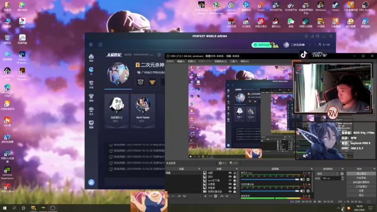Open the Origin desktop shortcut
The image size is (377, 212).
261,7
